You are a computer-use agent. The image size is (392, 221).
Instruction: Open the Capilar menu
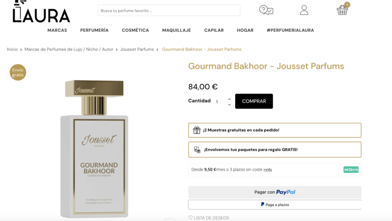[214, 30]
